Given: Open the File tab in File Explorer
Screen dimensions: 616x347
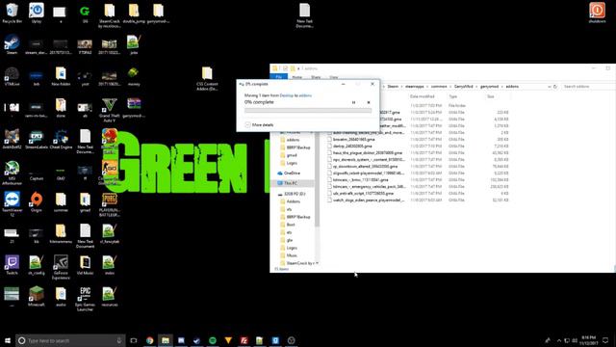Looking at the screenshot, I should (x=278, y=77).
